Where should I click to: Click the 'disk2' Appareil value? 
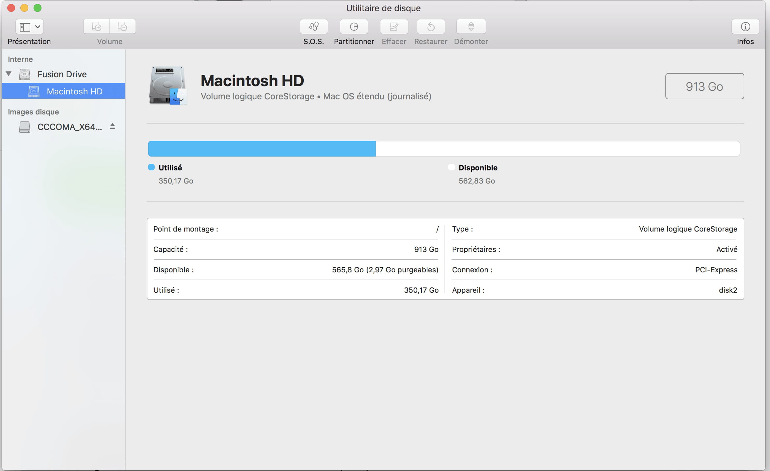tap(728, 290)
